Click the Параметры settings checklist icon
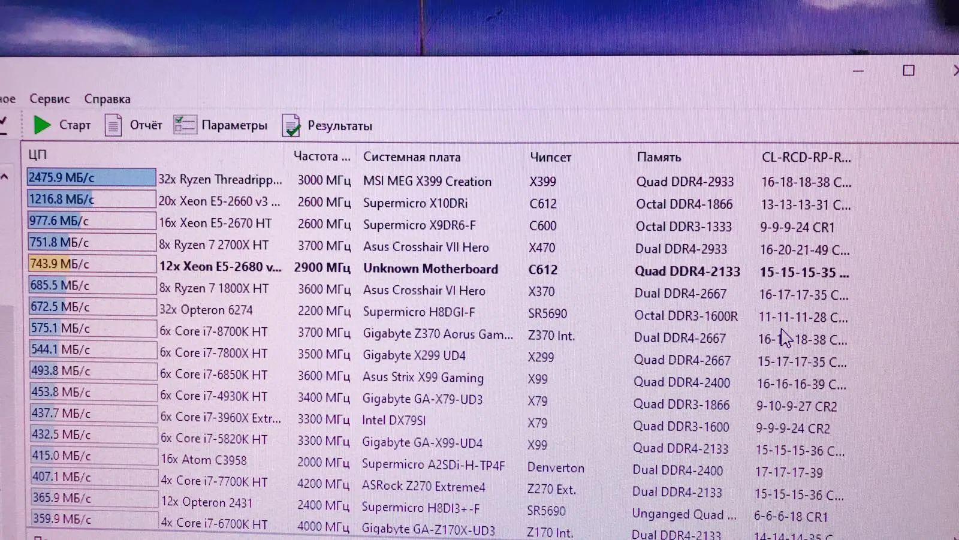The height and width of the screenshot is (540, 959). coord(185,125)
